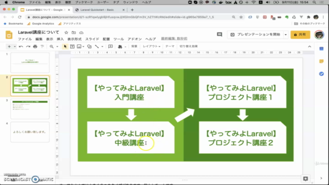Print the presentation
Screen dimensions: 329x185
pyautogui.click(x=35, y=47)
